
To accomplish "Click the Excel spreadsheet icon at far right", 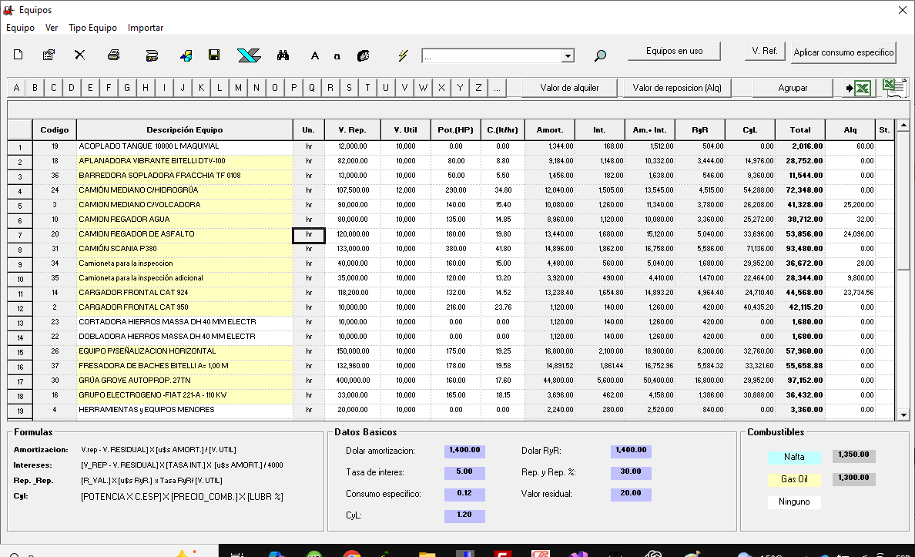I will [893, 88].
